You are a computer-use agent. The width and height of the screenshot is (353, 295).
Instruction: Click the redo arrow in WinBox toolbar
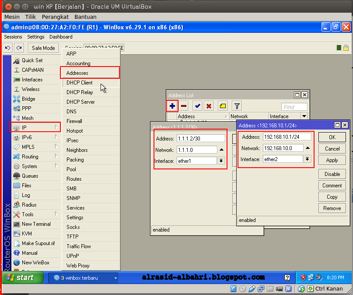click(x=19, y=48)
